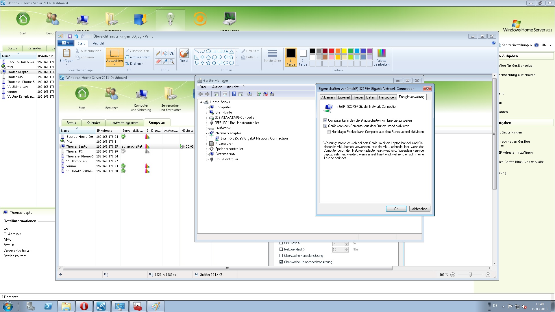Open the Paint file menu button
Image resolution: width=555 pixels, height=312 pixels.
click(x=66, y=43)
